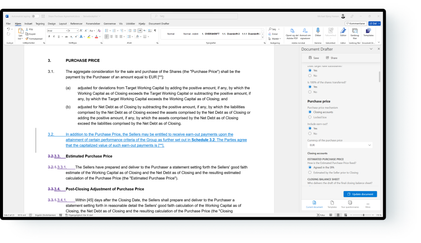Open the Arial font name dropdown

click(x=67, y=31)
